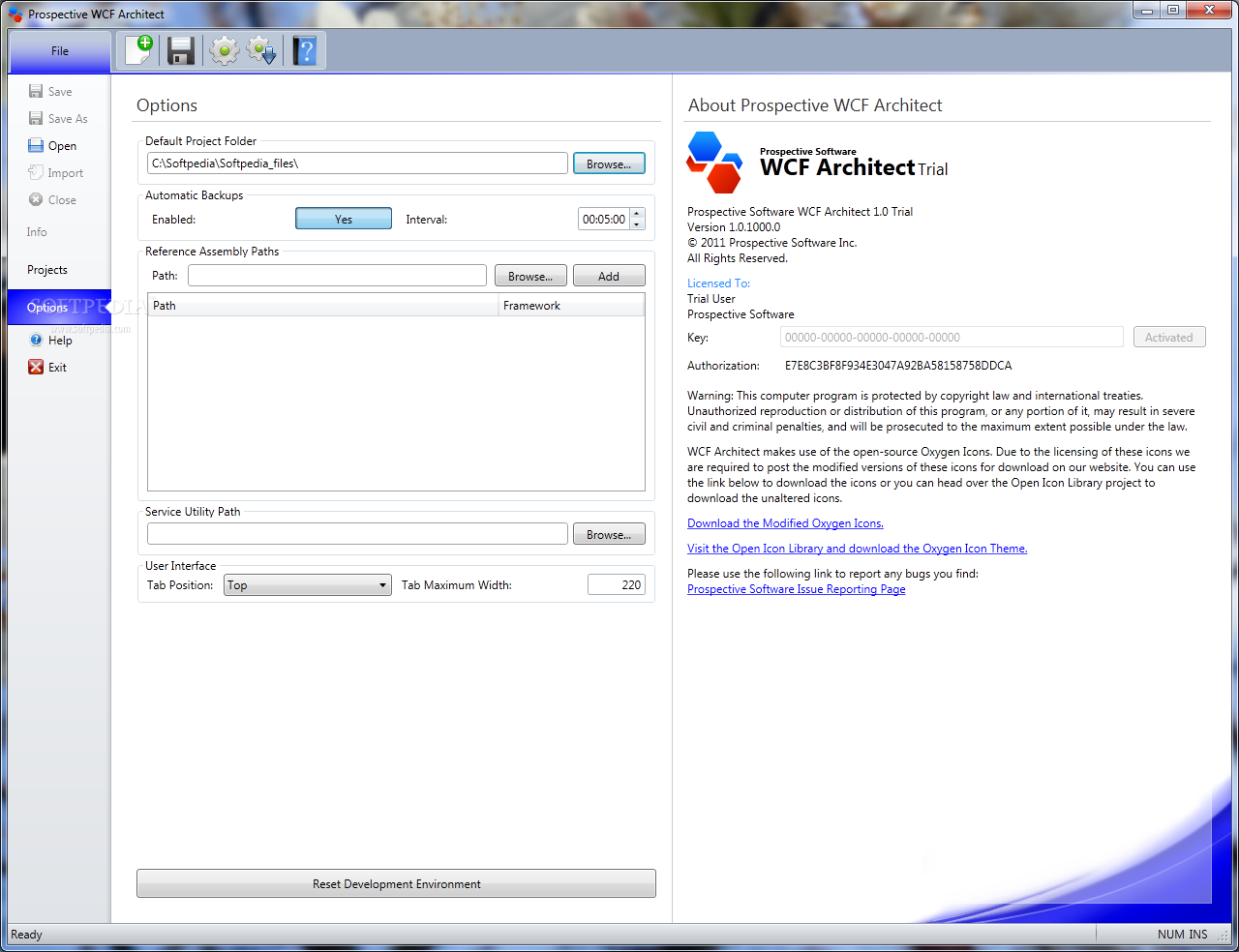This screenshot has width=1239, height=952.
Task: Click the Open folder icon in sidebar
Action: pyautogui.click(x=36, y=146)
